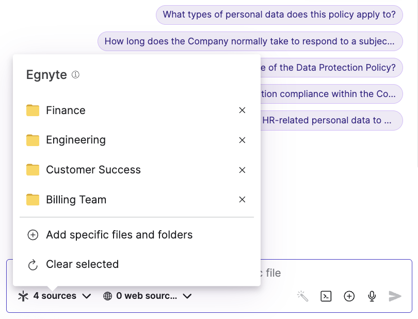The width and height of the screenshot is (418, 319).
Task: Click the subject response time suggestion
Action: pos(250,41)
